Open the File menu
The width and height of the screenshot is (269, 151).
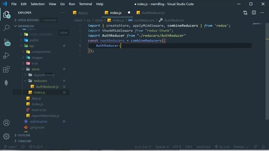[x=14, y=4]
